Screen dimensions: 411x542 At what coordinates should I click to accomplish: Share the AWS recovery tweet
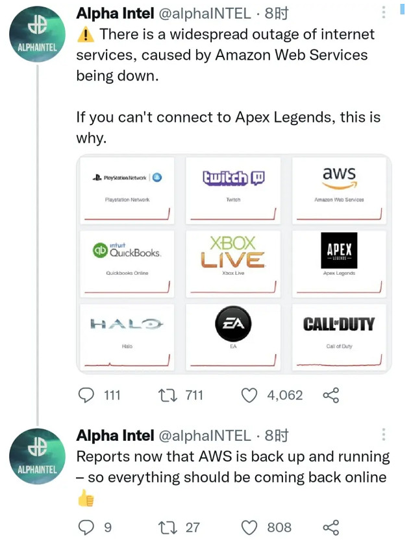[x=331, y=528]
